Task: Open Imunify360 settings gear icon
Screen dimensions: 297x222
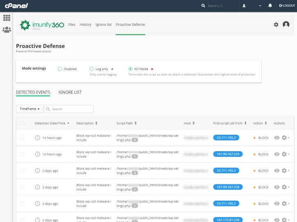Action: tap(276, 25)
